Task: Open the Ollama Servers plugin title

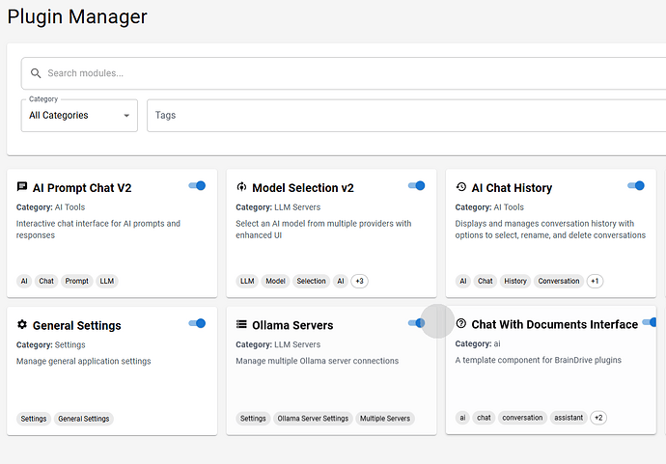Action: [x=292, y=325]
